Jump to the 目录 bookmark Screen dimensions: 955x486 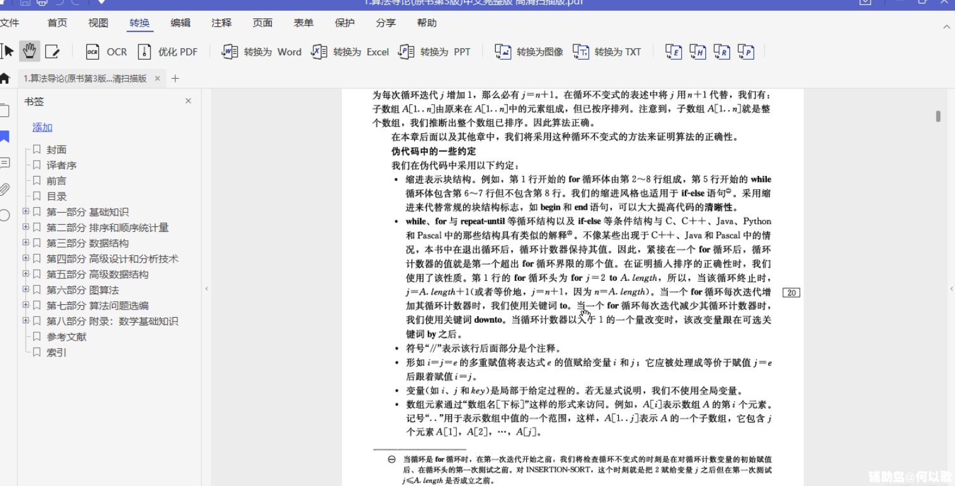[x=57, y=196]
